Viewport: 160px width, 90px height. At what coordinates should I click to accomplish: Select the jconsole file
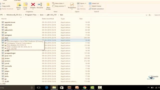(8, 66)
